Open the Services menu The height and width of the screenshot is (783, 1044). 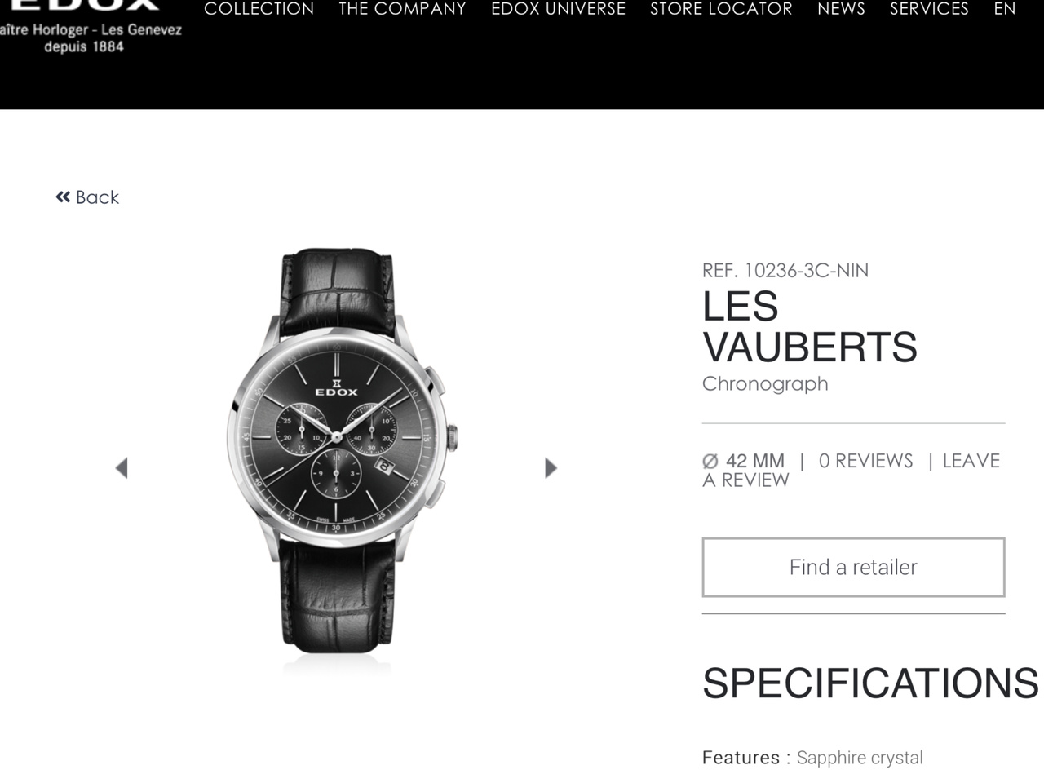coord(929,9)
